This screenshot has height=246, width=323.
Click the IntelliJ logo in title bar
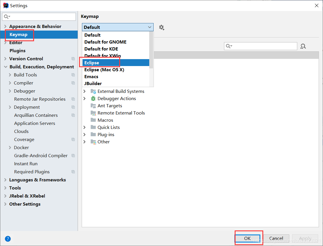[6, 5]
